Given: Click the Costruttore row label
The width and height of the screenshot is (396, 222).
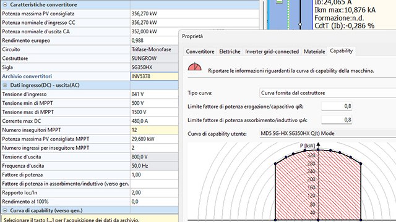Looking at the screenshot, I should (15, 59).
